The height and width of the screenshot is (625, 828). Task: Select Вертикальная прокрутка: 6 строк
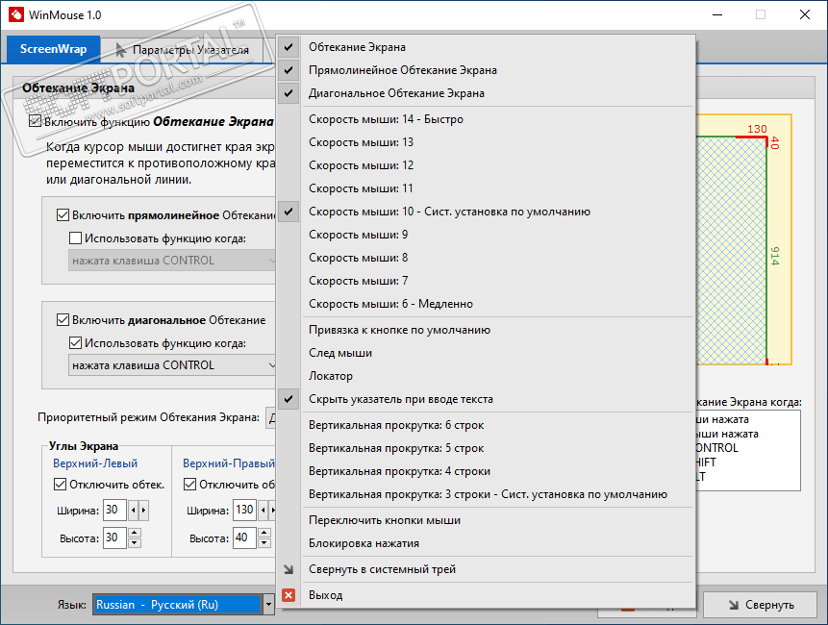pyautogui.click(x=486, y=425)
